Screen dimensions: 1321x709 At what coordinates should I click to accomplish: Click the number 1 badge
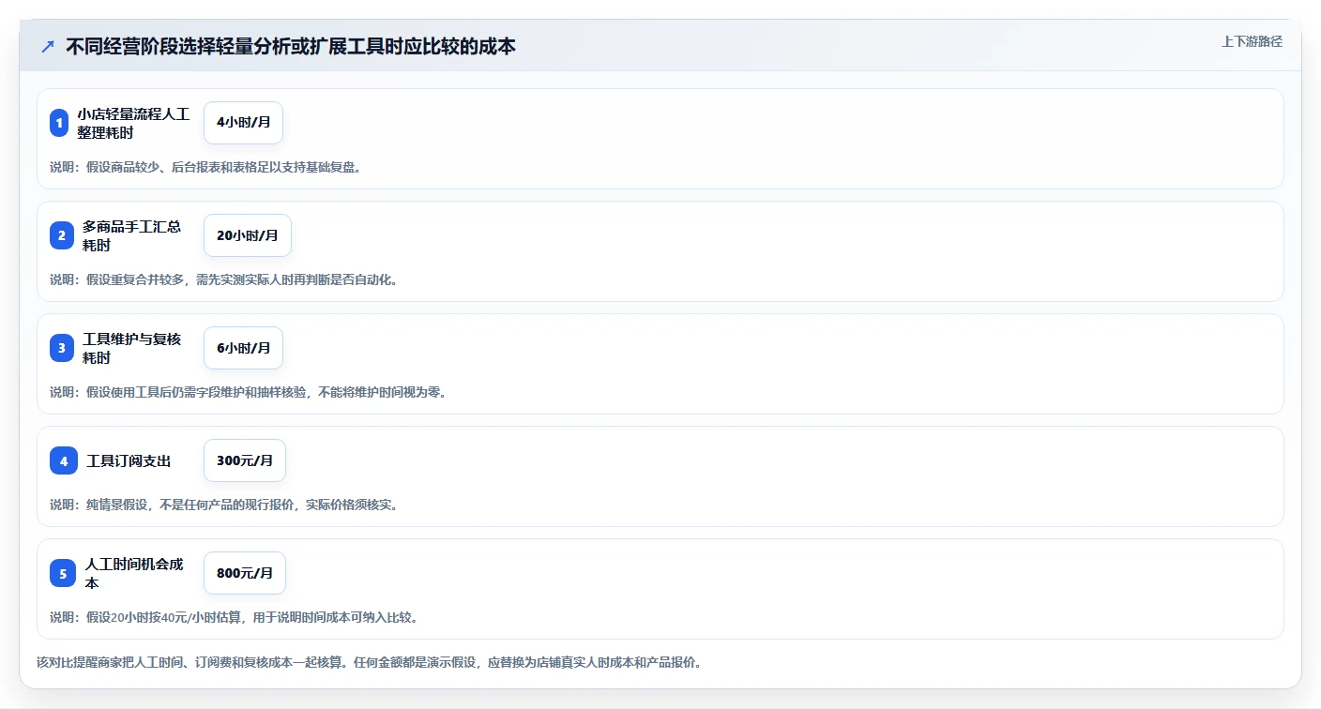(x=59, y=123)
